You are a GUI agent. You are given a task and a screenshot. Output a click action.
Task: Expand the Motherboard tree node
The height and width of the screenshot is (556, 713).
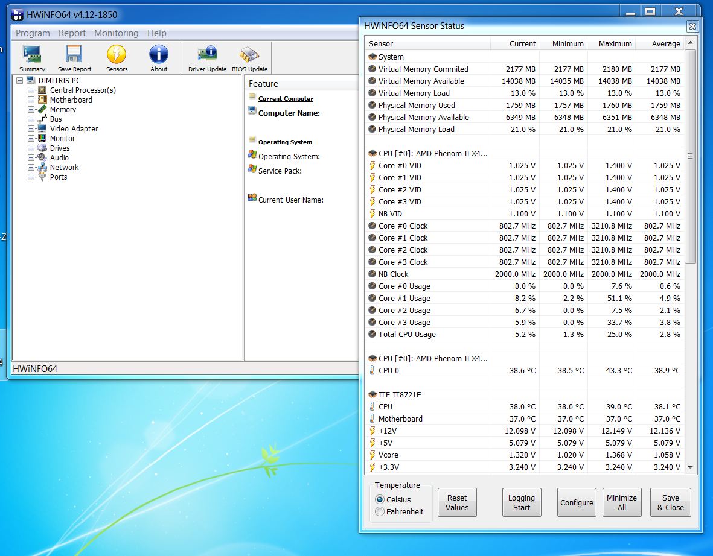(31, 100)
